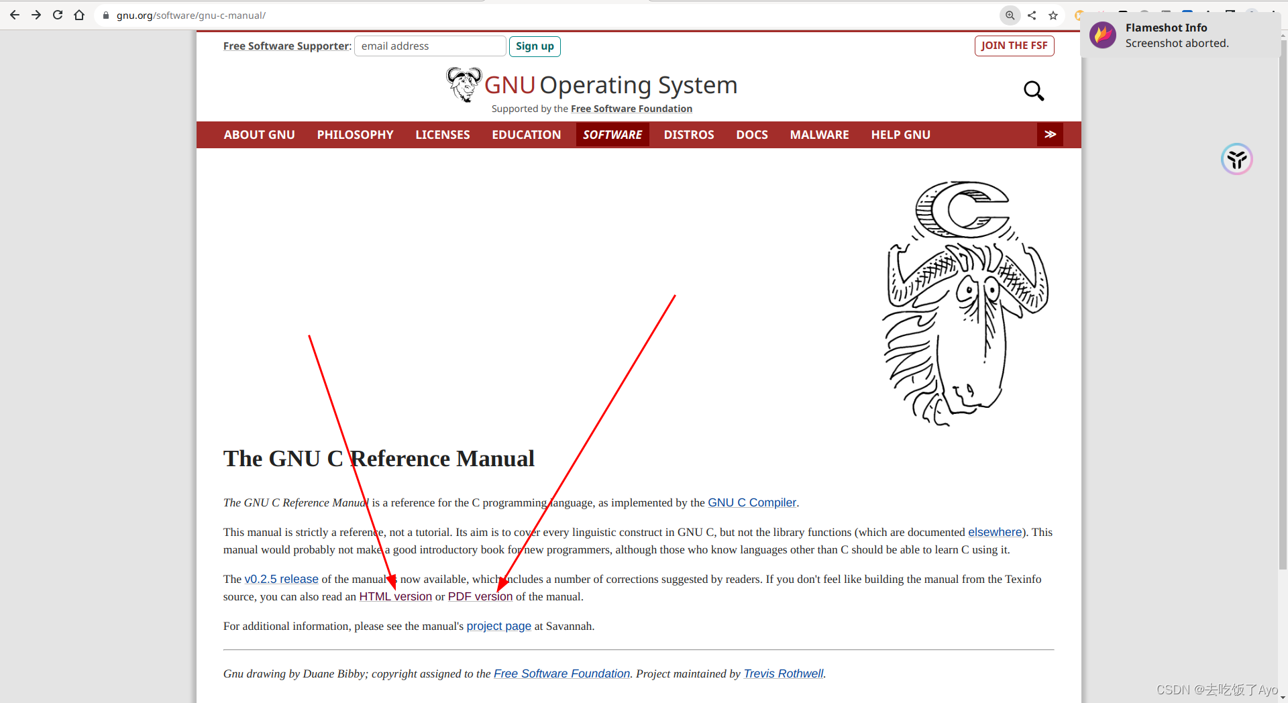This screenshot has width=1288, height=703.
Task: Open the round floating assistant icon
Action: tap(1236, 159)
